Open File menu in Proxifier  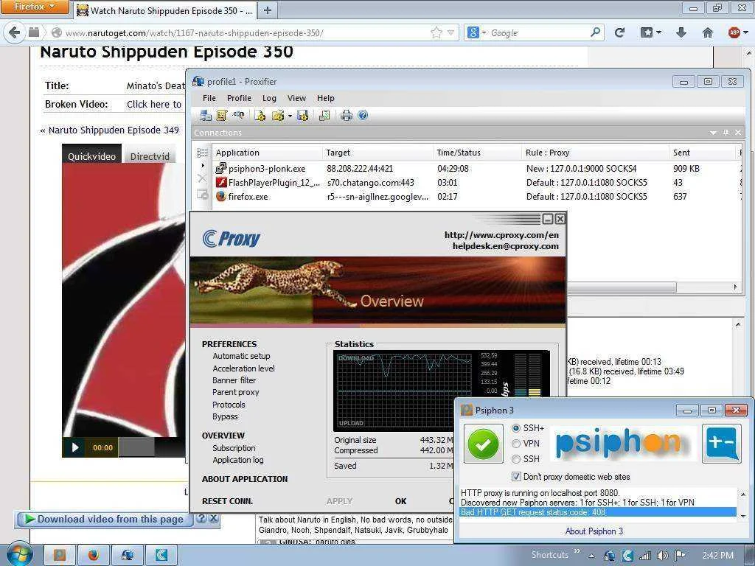(209, 98)
